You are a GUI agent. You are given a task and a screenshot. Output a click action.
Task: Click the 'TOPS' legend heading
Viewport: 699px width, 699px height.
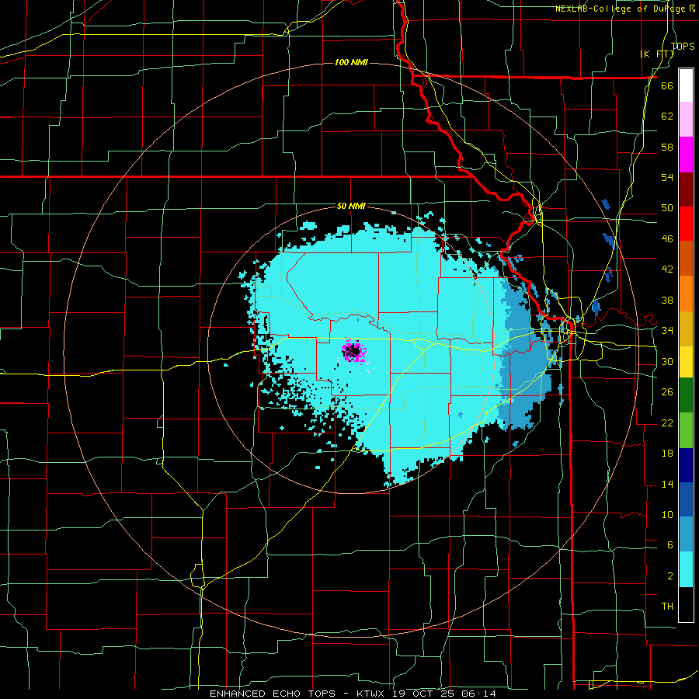683,46
